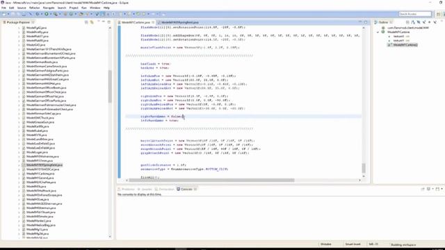Click into the Quick Access field
Image resolution: width=445 pixels, height=250 pixels.
(415, 14)
